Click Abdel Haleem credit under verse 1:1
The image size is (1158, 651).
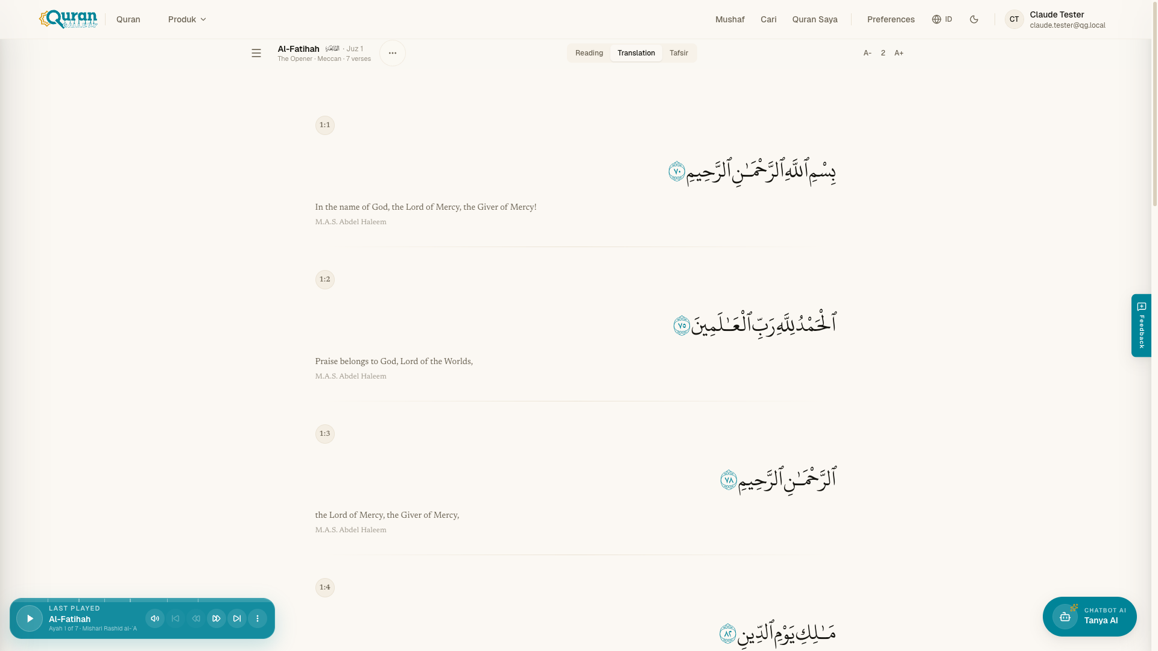tap(350, 222)
